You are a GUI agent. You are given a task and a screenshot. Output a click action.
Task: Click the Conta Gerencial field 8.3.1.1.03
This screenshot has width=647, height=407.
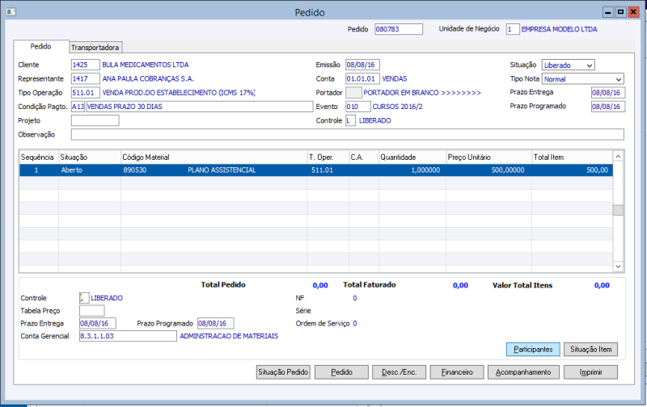128,336
